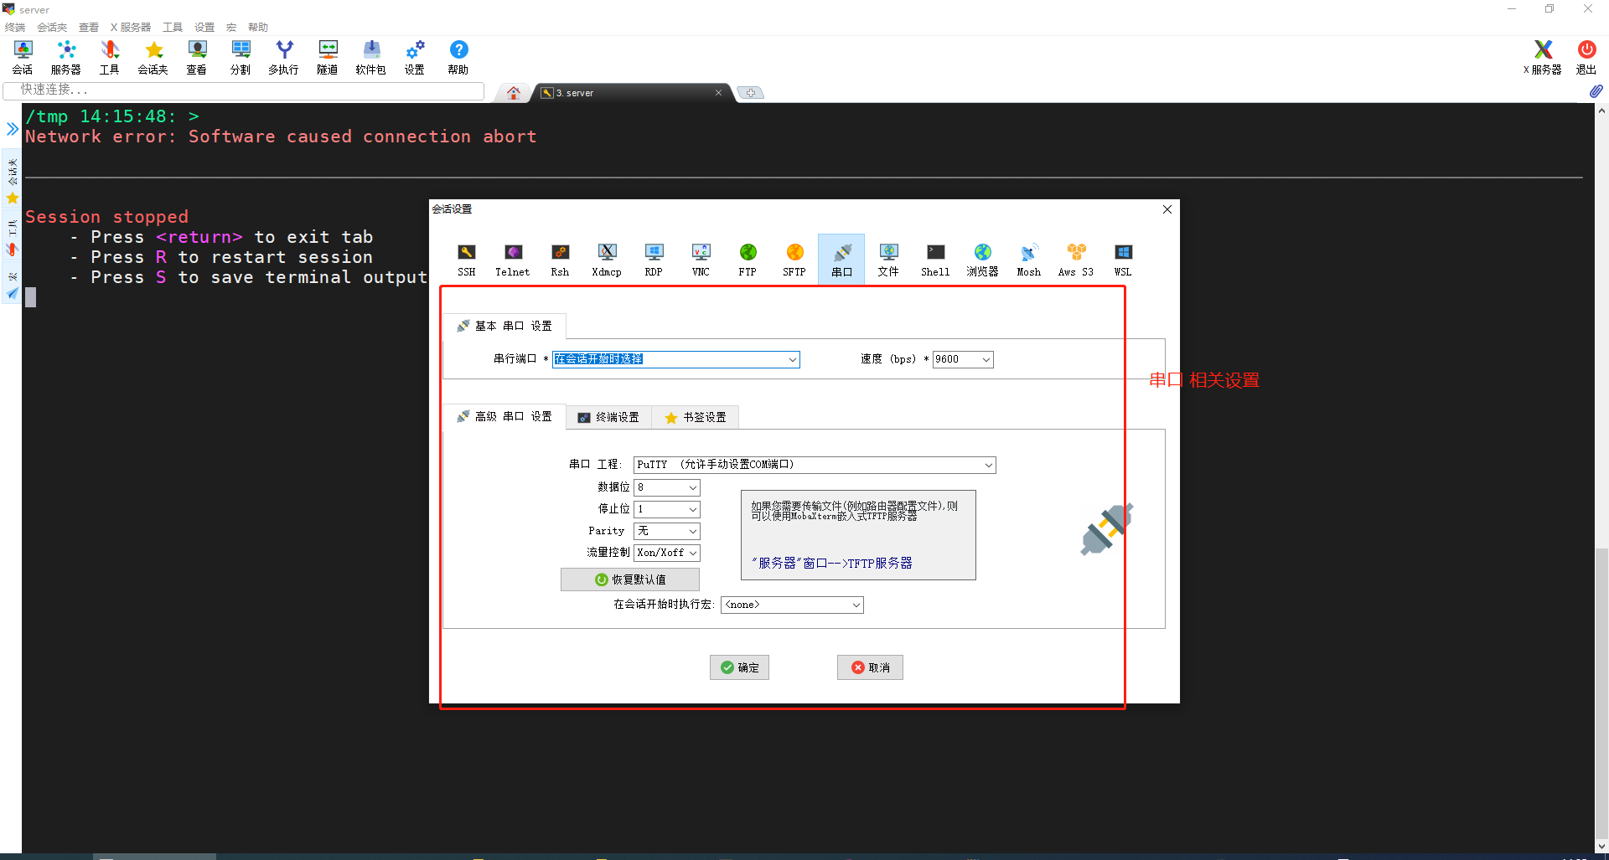Click the 会话夹 star toolbar icon
The image size is (1609, 860).
pos(153,58)
